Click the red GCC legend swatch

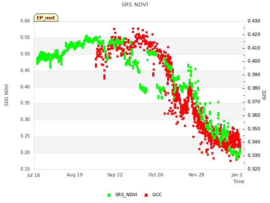(146, 195)
